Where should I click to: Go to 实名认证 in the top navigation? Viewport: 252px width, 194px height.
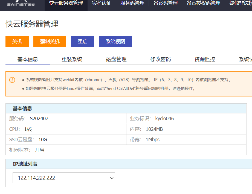102,3
